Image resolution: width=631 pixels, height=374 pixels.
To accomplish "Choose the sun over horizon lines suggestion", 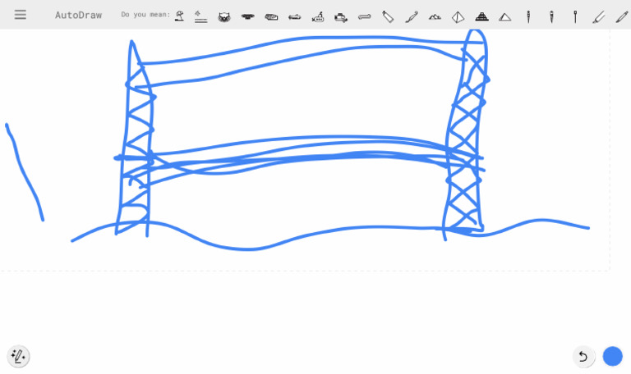I will [x=200, y=16].
